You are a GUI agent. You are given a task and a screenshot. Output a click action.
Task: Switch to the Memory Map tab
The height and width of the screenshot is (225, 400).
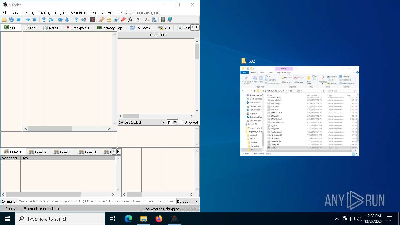[109, 28]
